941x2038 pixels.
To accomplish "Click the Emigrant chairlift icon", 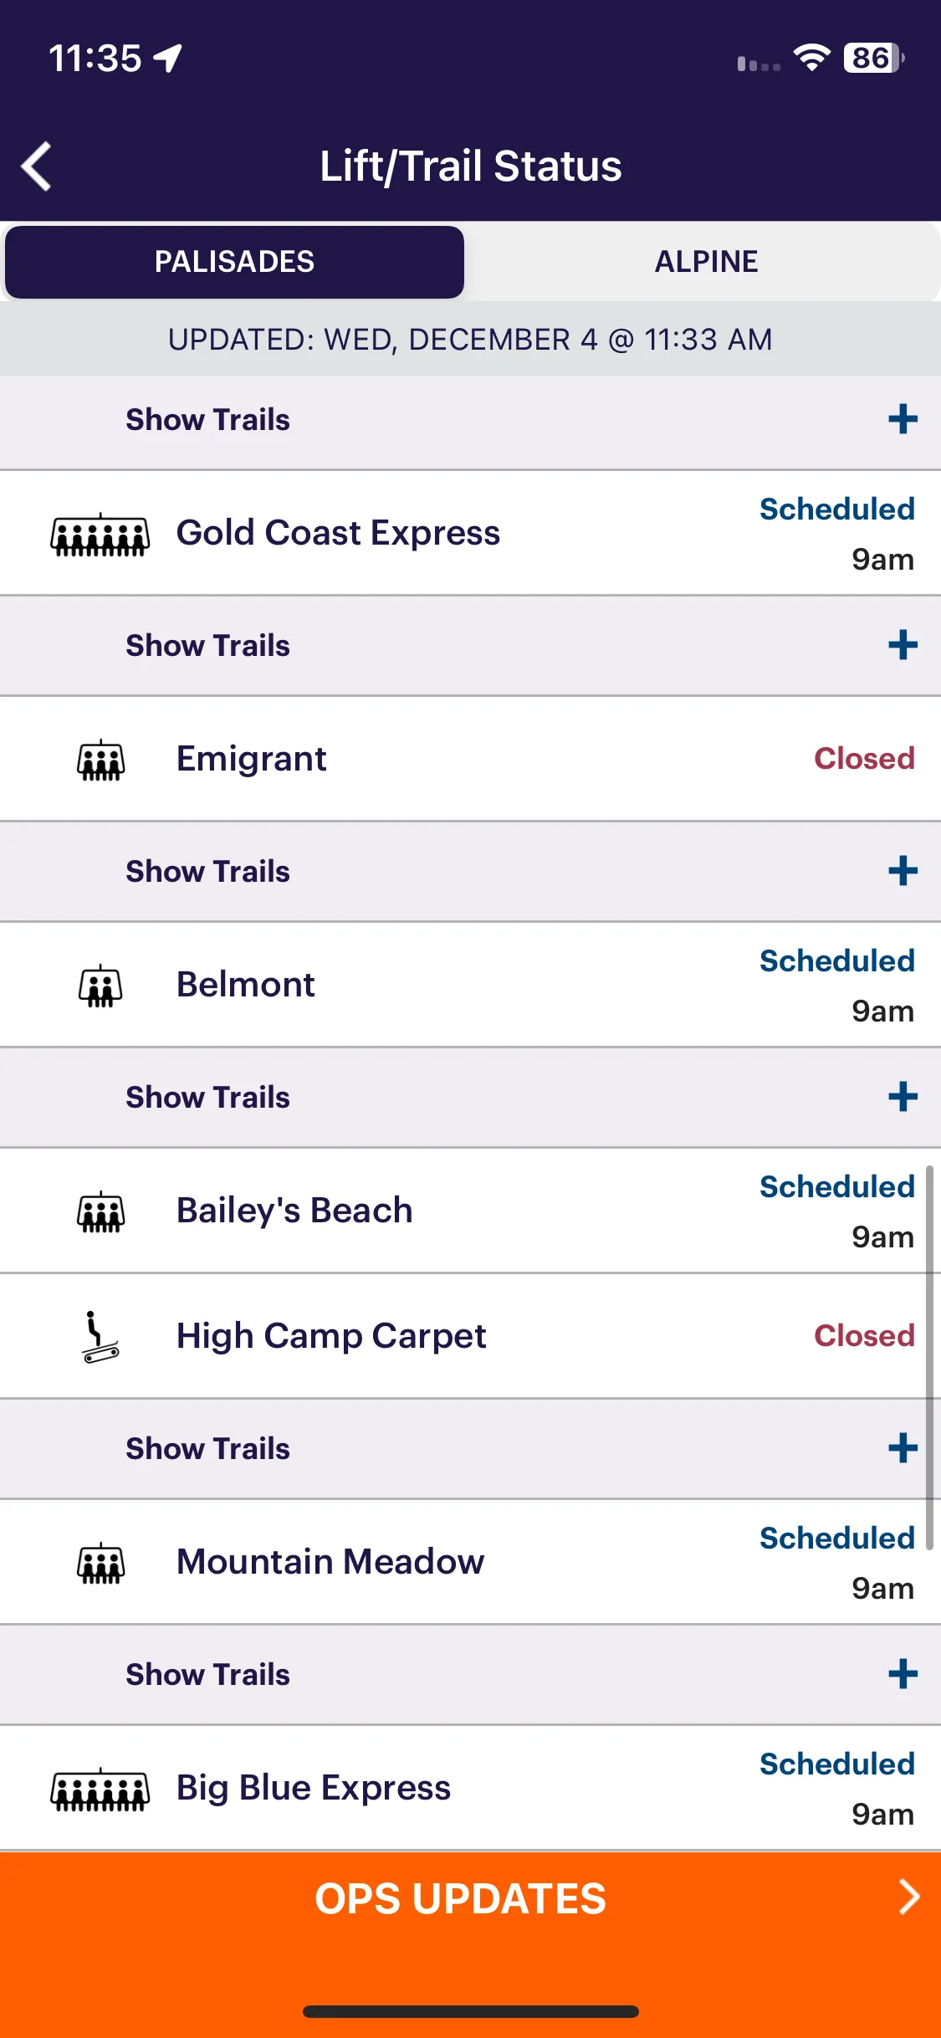I will 101,760.
